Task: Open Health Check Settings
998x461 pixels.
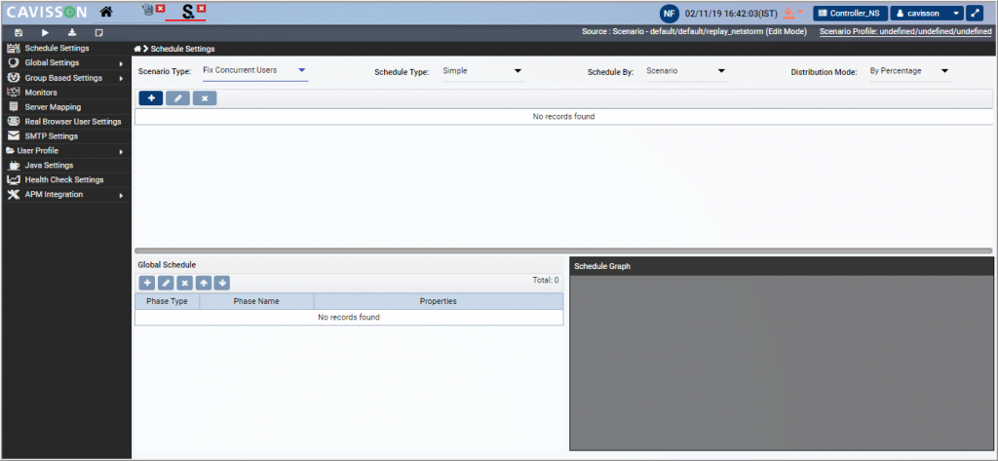Action: pos(65,179)
